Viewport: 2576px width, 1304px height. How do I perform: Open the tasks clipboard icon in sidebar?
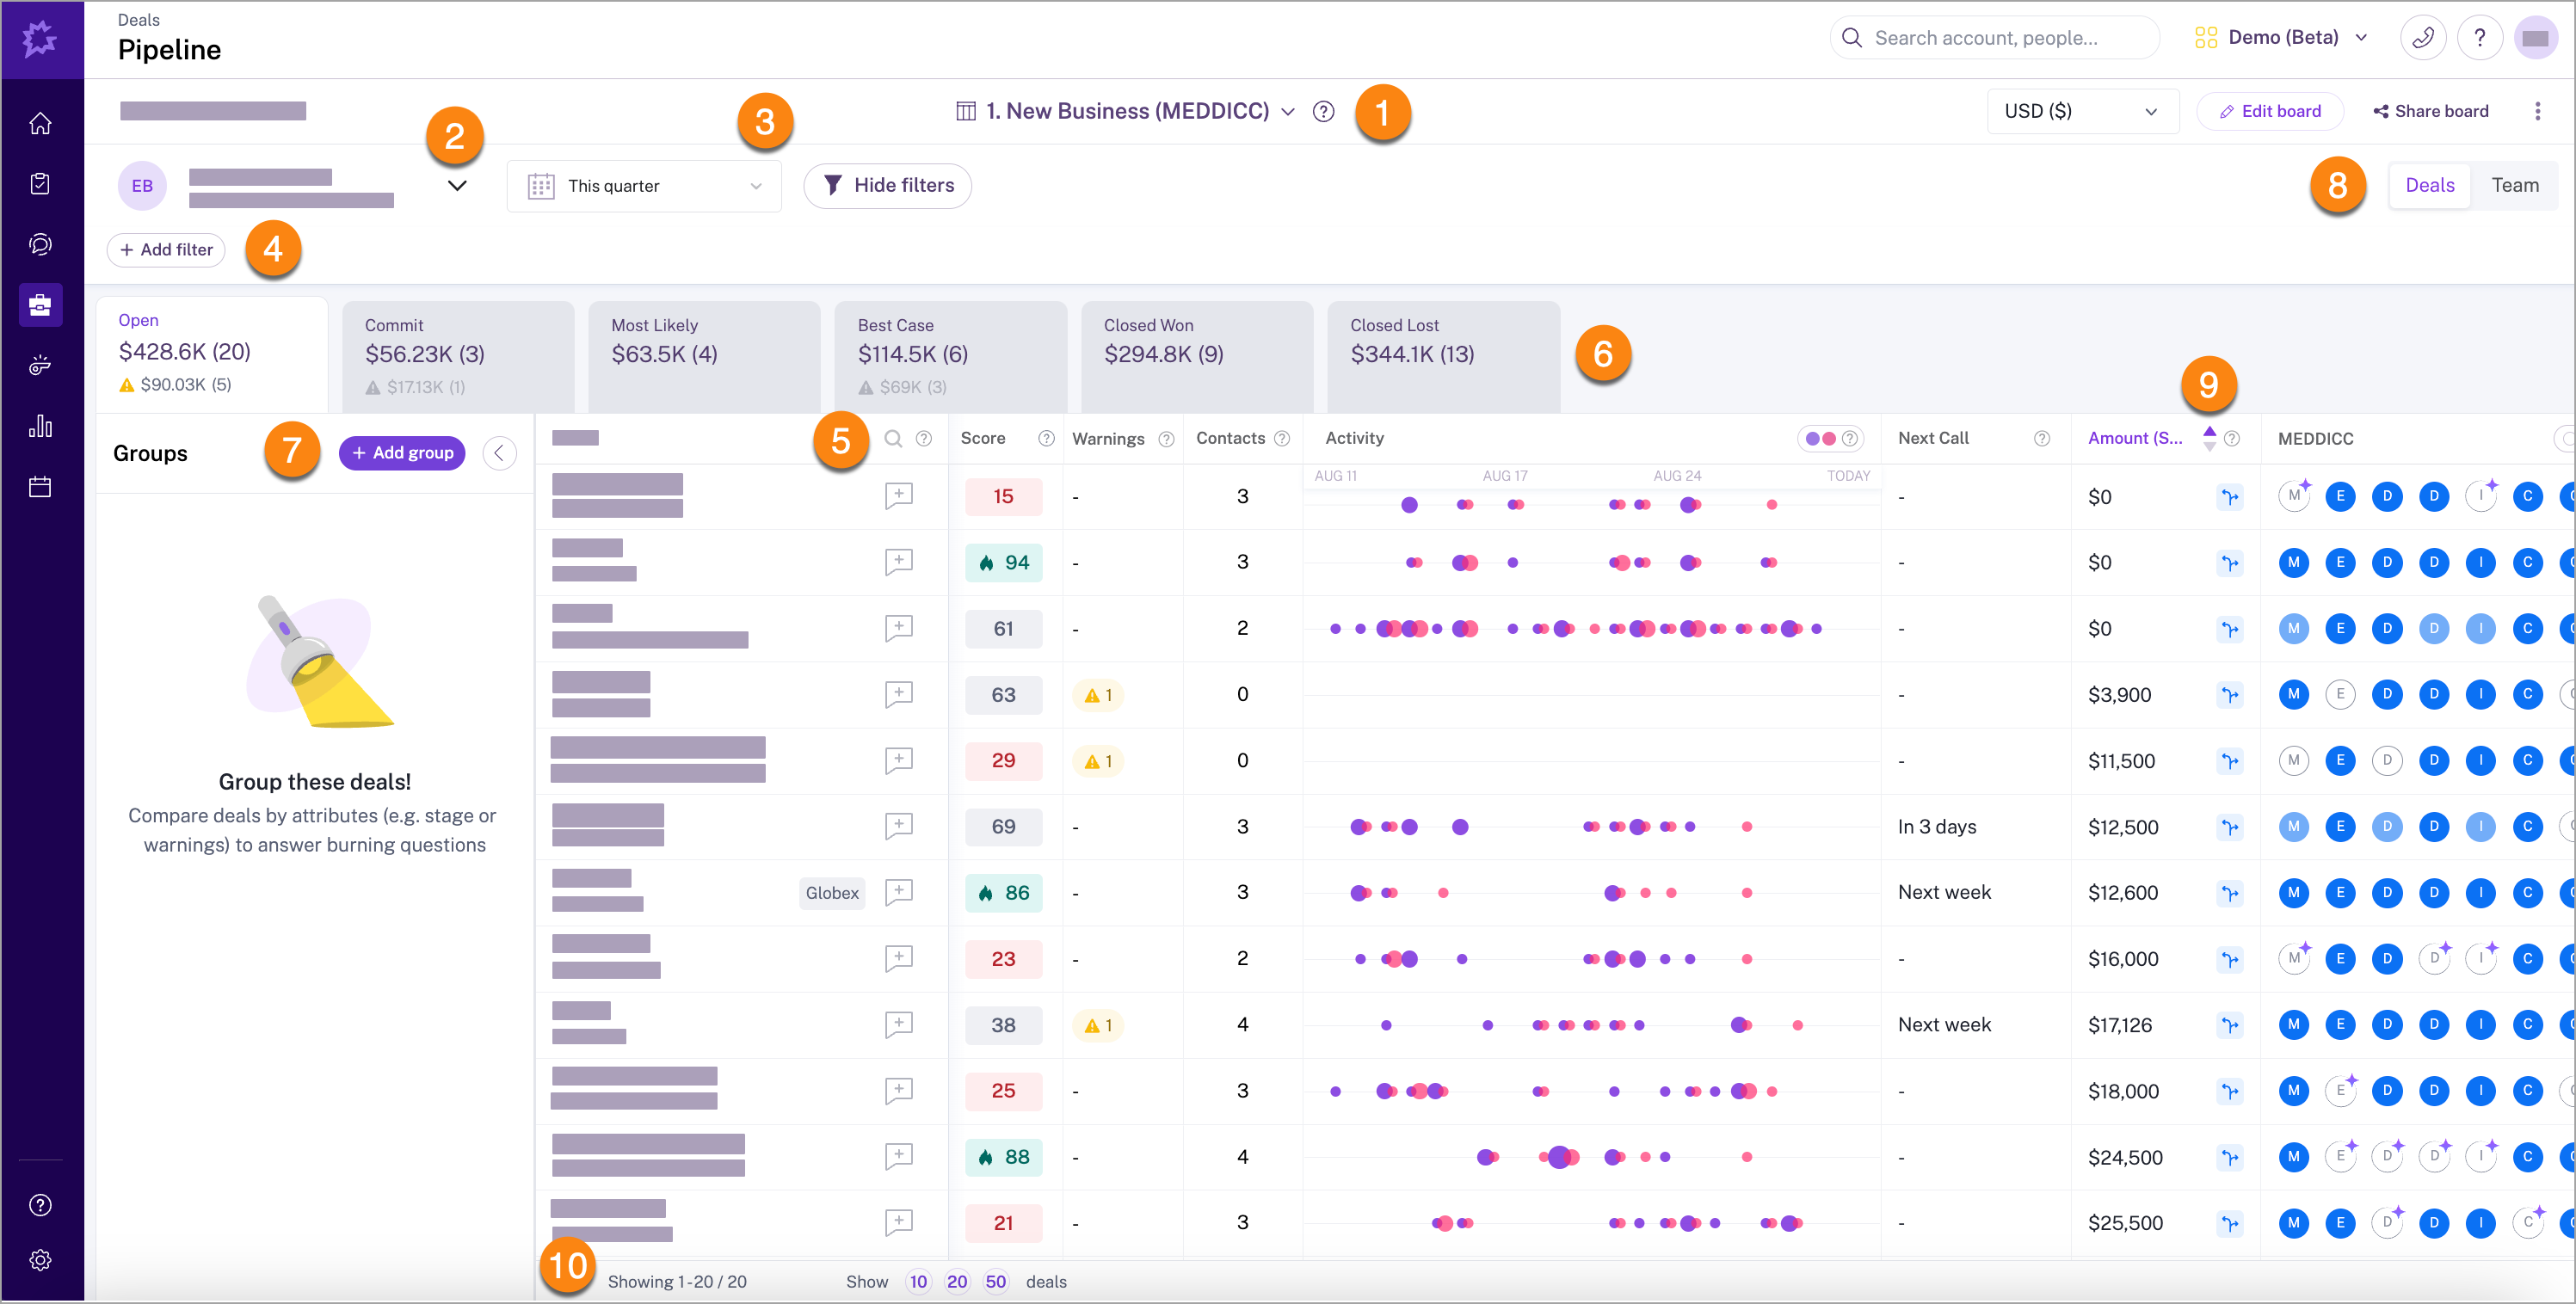tap(40, 184)
